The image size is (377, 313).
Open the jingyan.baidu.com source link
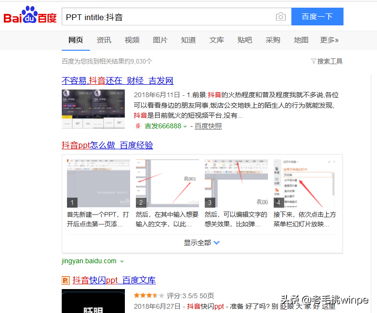[89, 261]
